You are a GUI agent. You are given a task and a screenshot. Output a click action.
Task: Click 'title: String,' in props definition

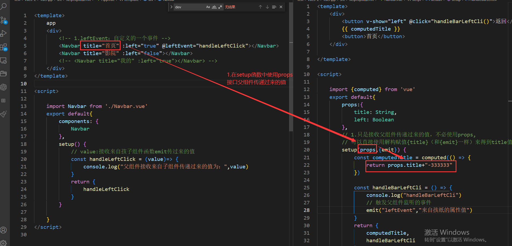pyautogui.click(x=375, y=112)
